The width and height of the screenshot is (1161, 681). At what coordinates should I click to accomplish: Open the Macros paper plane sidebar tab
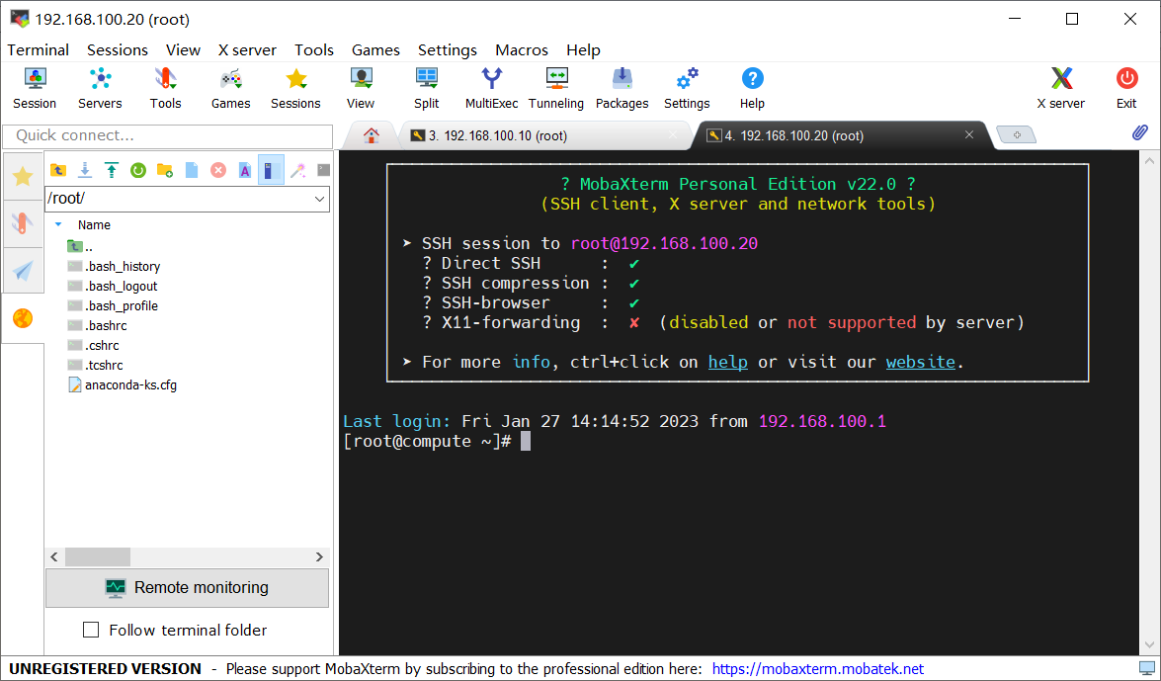click(x=23, y=271)
